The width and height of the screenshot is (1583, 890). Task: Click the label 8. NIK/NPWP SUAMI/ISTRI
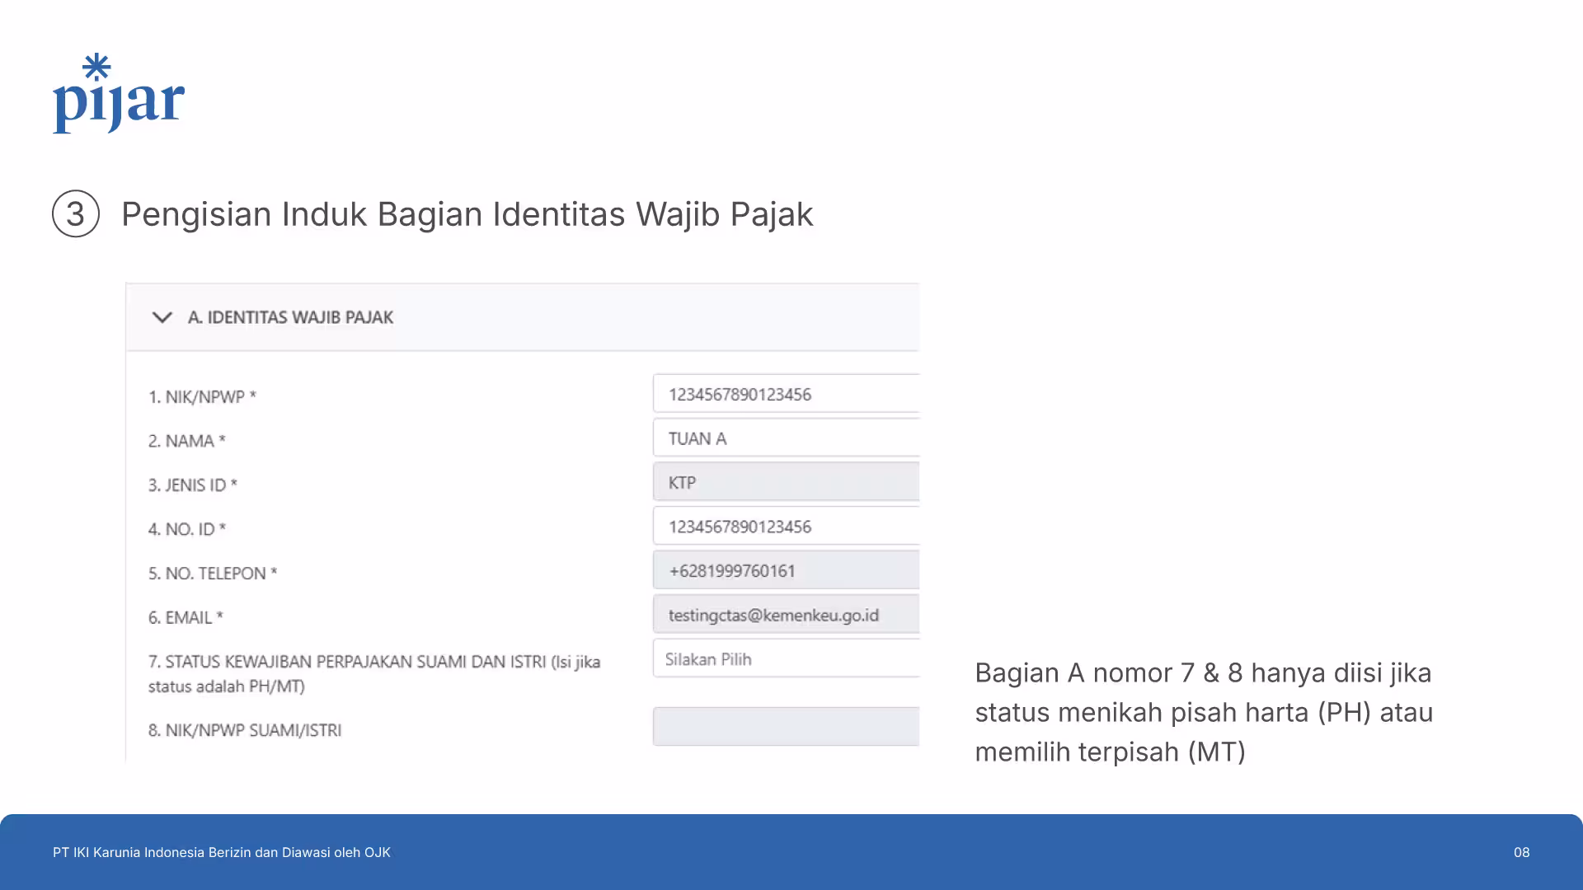coord(245,730)
